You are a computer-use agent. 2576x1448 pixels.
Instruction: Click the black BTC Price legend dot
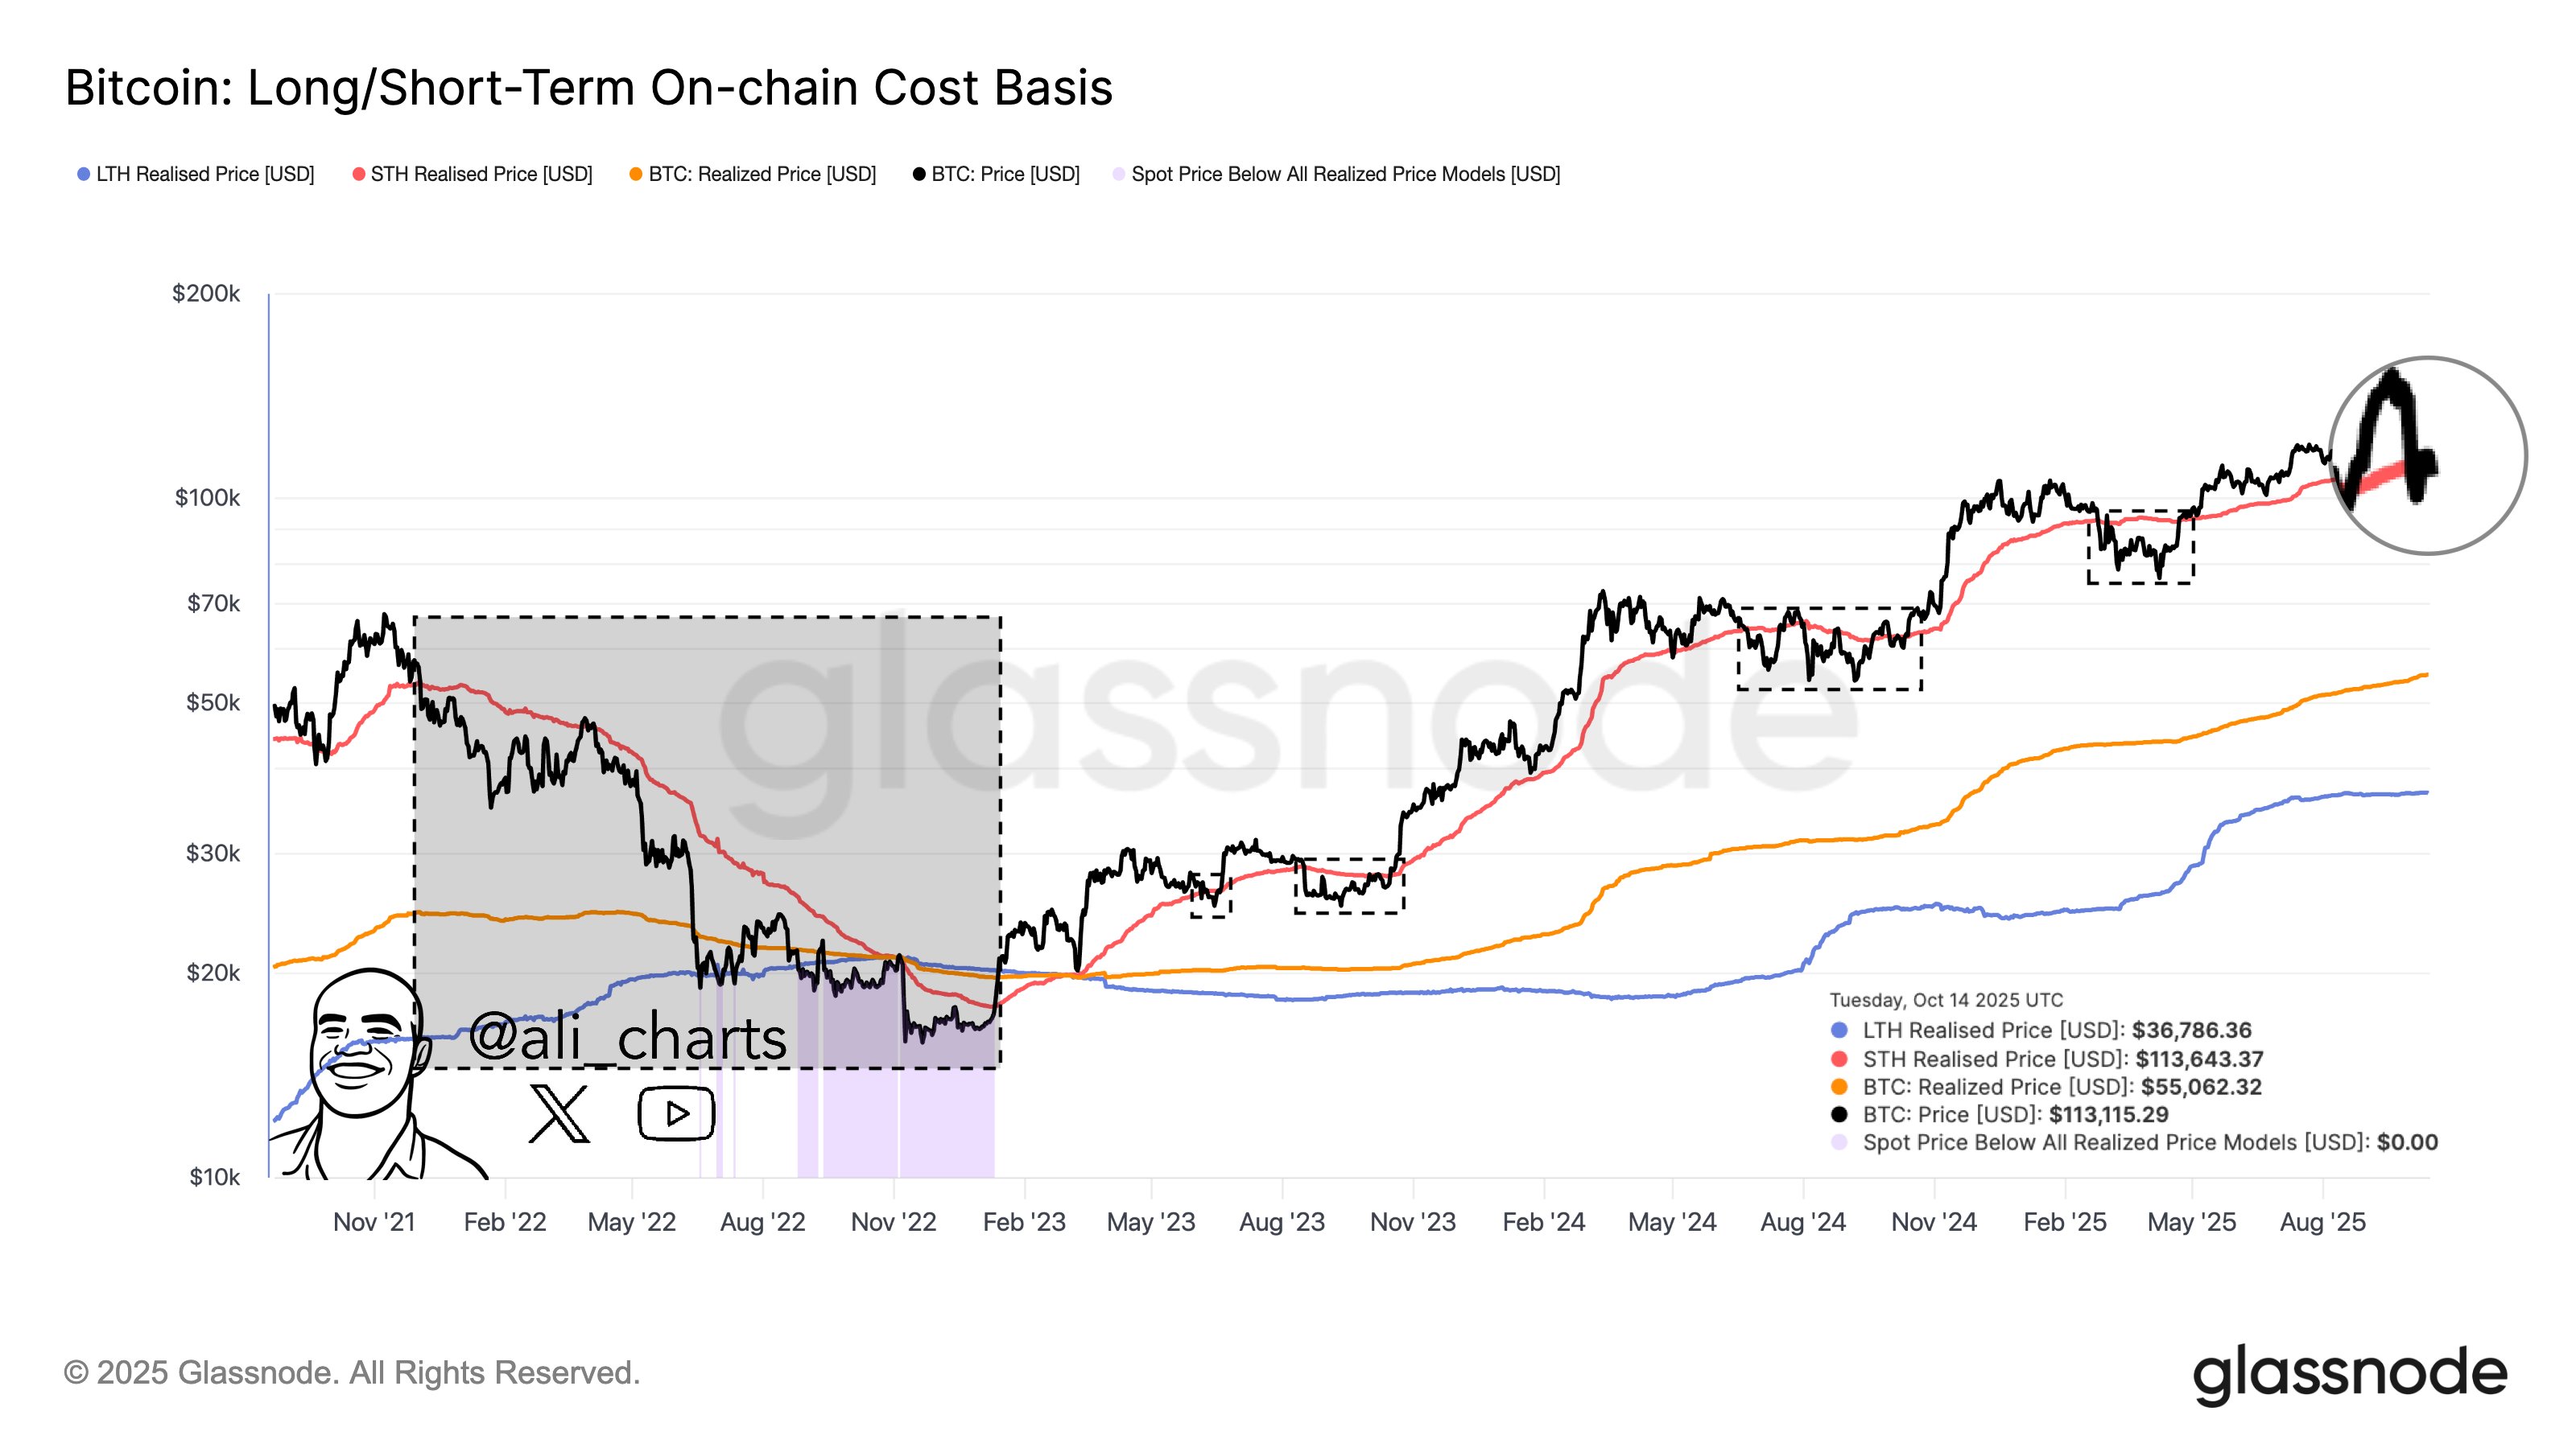(919, 175)
